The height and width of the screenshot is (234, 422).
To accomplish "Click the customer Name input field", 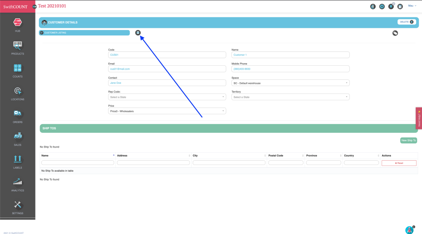I will [x=290, y=55].
